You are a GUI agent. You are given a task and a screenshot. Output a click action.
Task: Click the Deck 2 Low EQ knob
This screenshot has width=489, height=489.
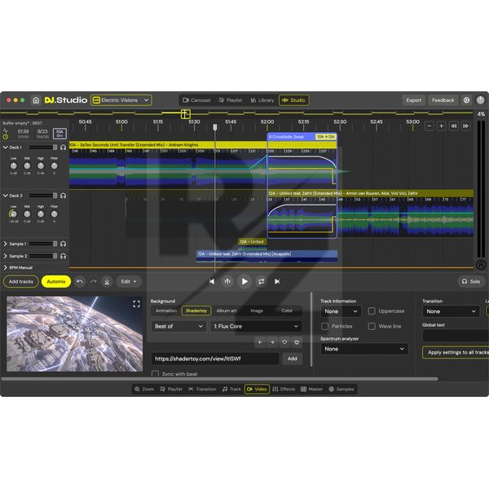(13, 214)
